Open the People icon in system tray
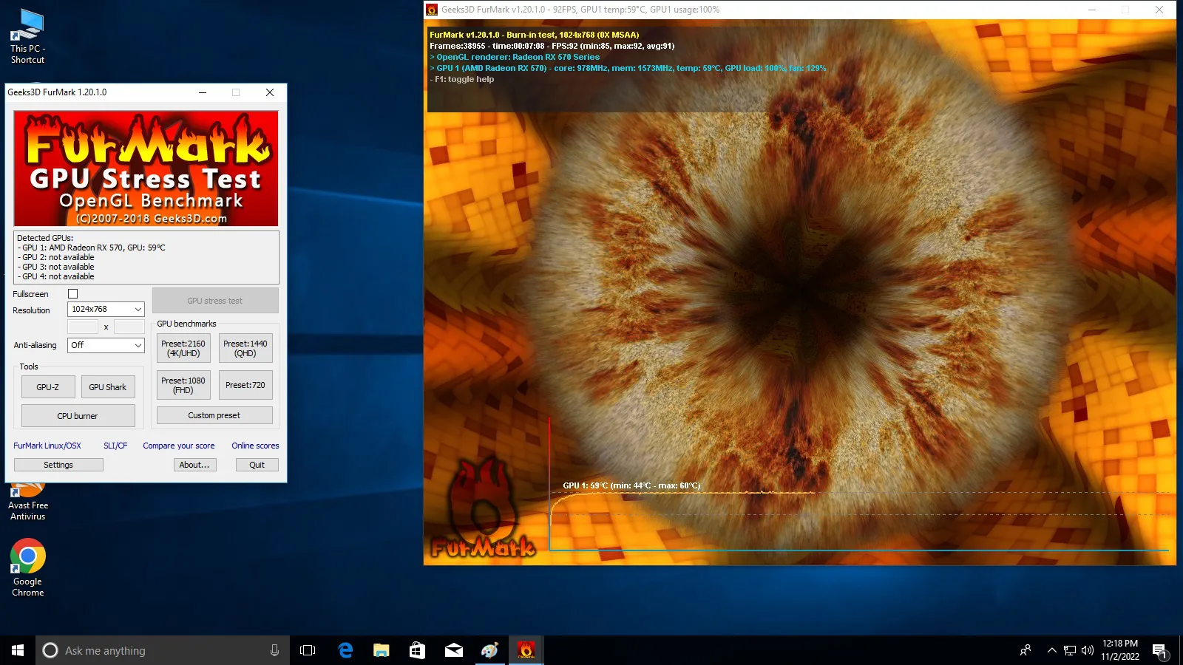The width and height of the screenshot is (1183, 665). click(1025, 650)
